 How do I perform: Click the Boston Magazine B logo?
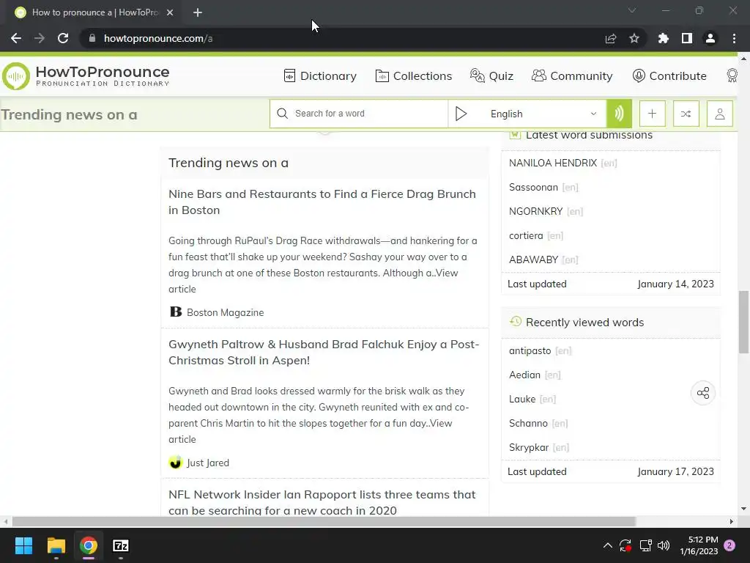coord(176,312)
